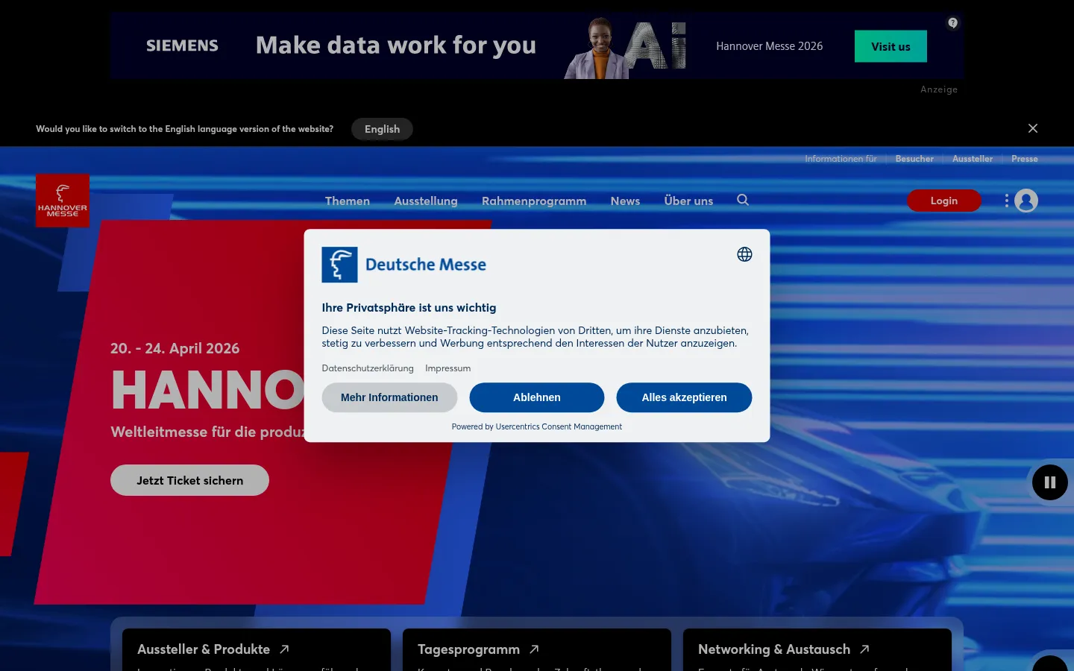Pause the hero video animation
Screen dimensions: 1074x671
click(x=1050, y=482)
